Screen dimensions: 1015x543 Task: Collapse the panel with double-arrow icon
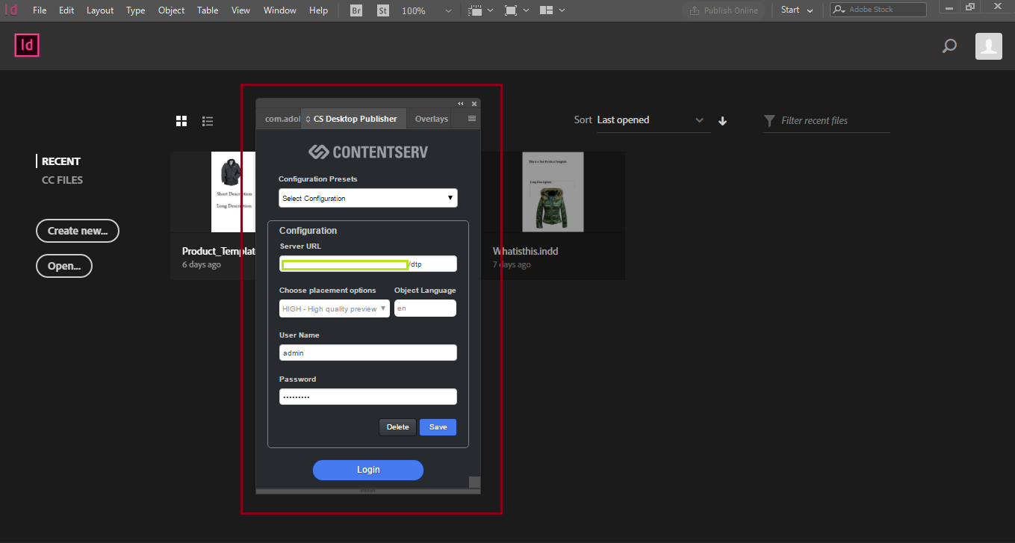point(461,104)
